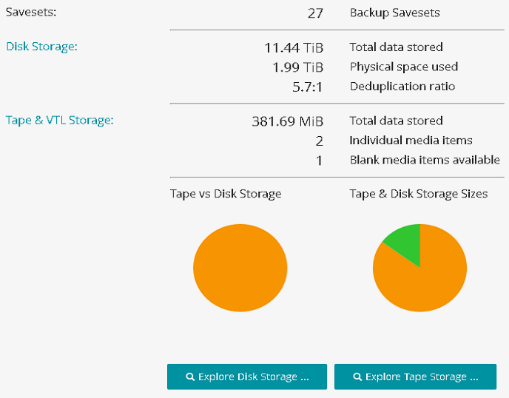Click the 27 Backup Savesets count

click(315, 13)
